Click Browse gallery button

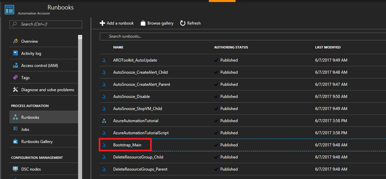pyautogui.click(x=157, y=23)
